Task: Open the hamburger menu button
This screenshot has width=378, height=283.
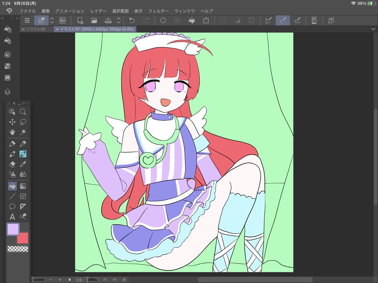Action: (27, 20)
